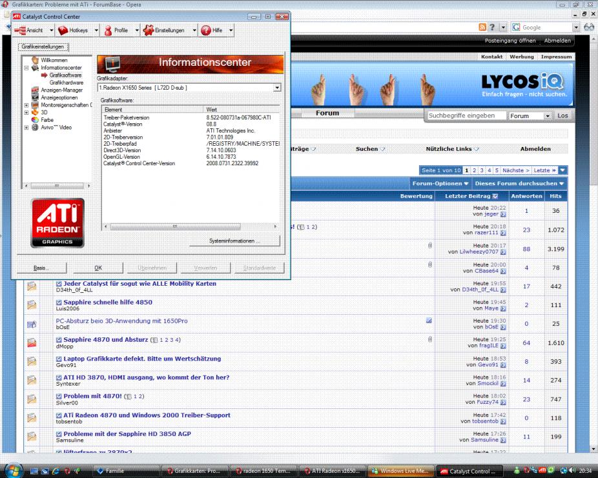This screenshot has height=478, width=598.
Task: Click the Anzeigen-Manager icon in tree
Action: (35, 90)
